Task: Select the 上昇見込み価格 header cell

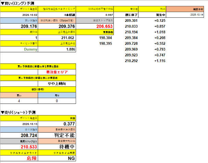Action: click(x=57, y=32)
